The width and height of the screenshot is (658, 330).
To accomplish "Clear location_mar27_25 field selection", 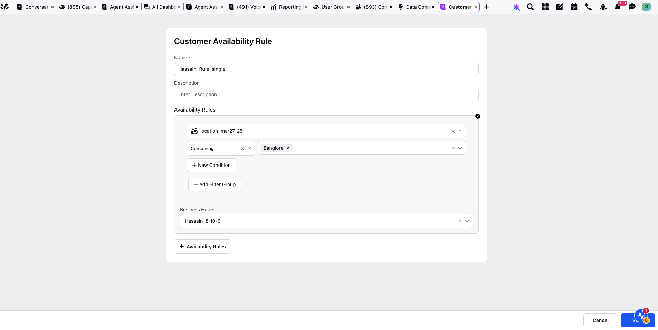I will [453, 131].
